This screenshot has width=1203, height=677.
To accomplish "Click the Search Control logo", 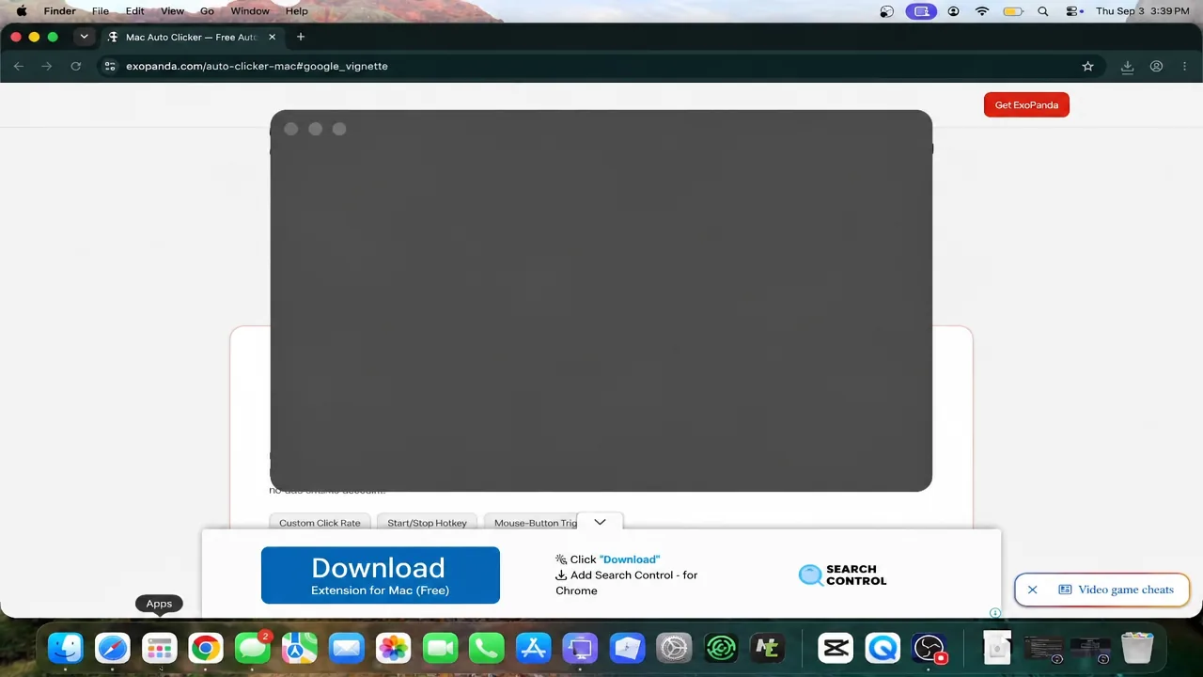I will [x=842, y=575].
